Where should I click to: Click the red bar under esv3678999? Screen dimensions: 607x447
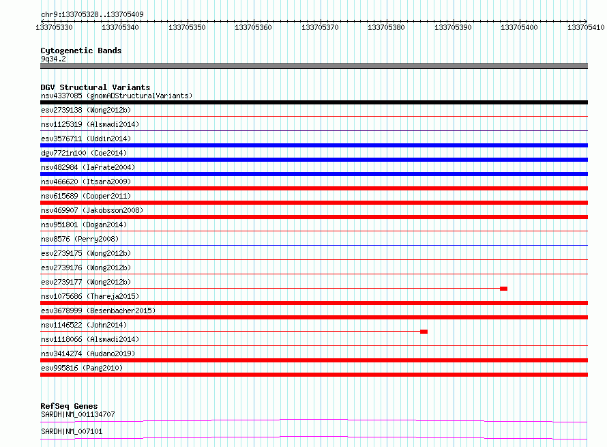tap(314, 317)
